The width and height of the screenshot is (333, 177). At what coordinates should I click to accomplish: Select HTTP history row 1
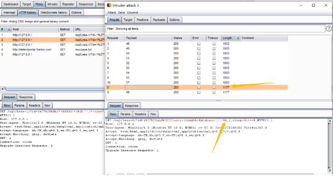click(x=52, y=35)
